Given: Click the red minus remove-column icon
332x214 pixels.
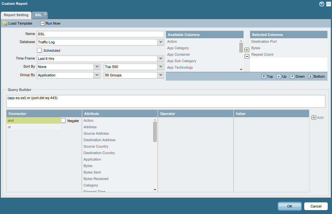Looking at the screenshot, I should (247, 56).
